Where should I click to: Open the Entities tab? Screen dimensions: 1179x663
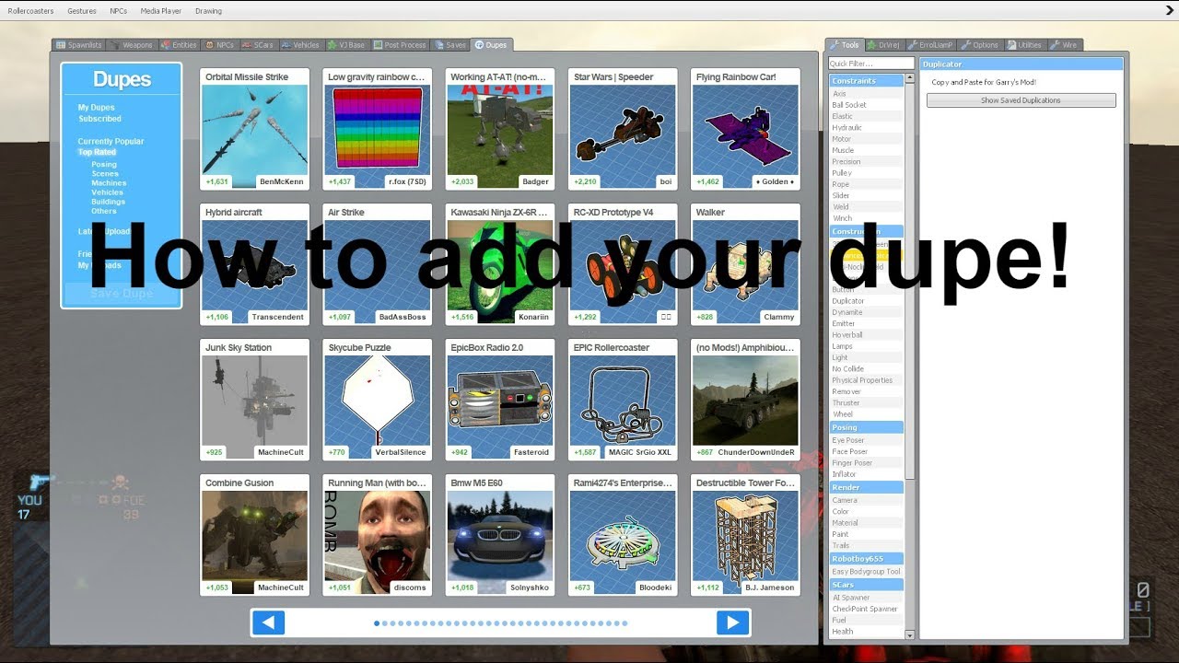[x=180, y=44]
